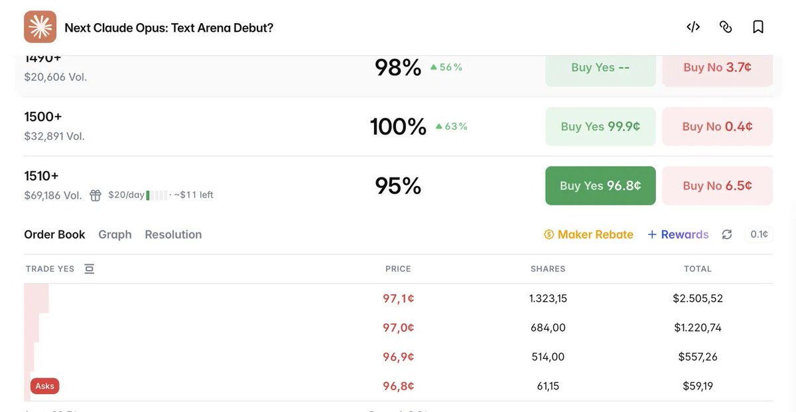
Task: Click Buy No 6.5¢ for 1510+
Action: click(x=718, y=185)
